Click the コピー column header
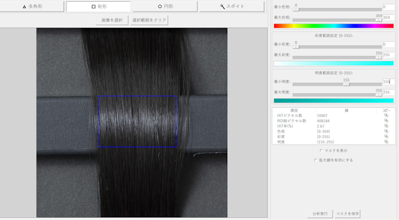Image resolution: width=399 pixels, height=220 pixels. [386, 110]
